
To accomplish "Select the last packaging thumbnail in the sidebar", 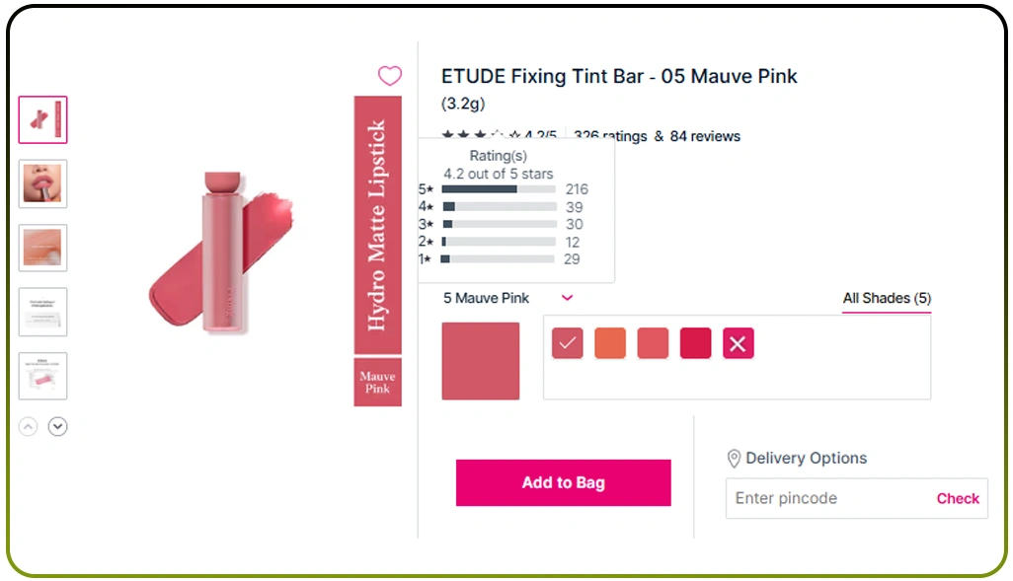I will coord(42,376).
